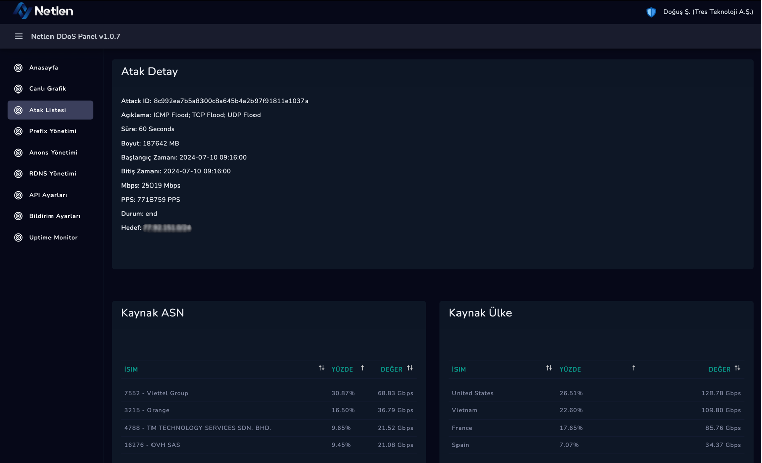Image resolution: width=762 pixels, height=463 pixels.
Task: Select the 16276 - OVH SAS row
Action: pos(269,445)
